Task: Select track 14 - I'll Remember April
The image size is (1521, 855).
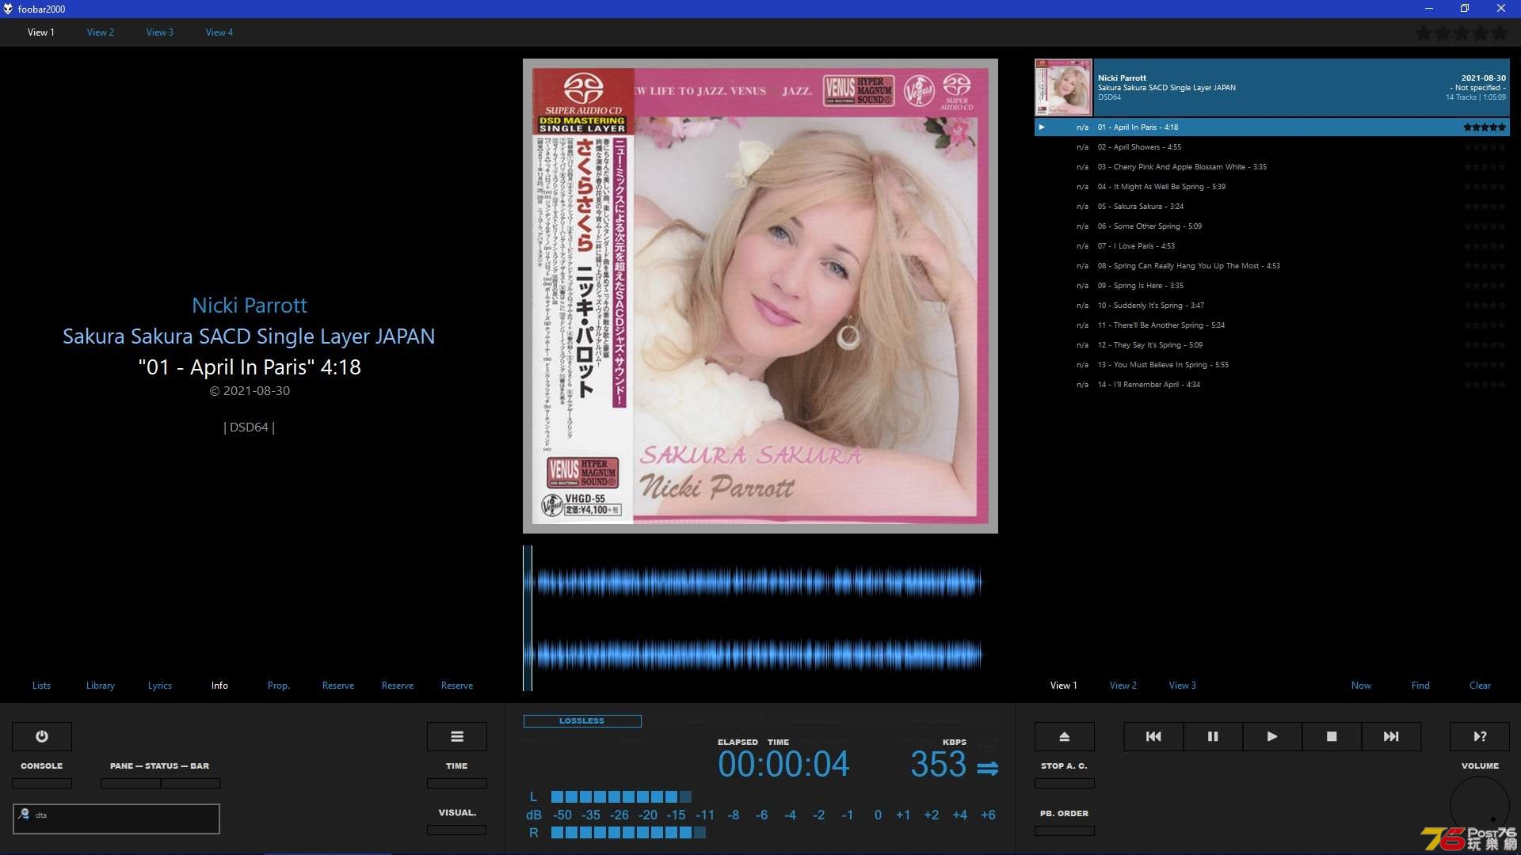Action: tap(1272, 385)
